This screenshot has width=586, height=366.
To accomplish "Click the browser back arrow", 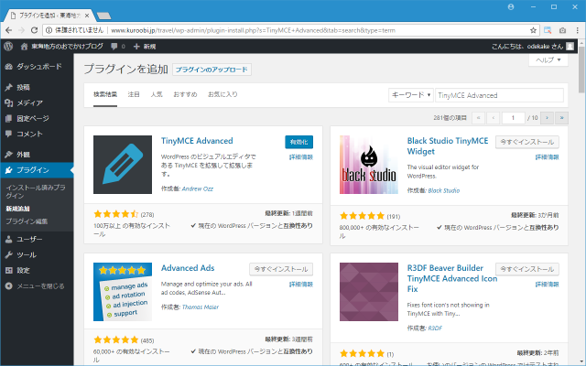I will point(8,30).
